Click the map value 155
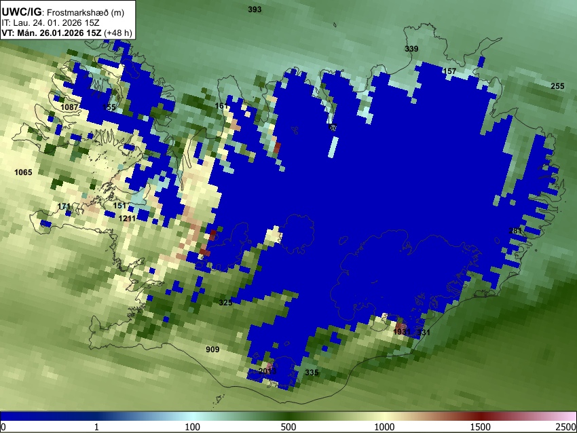Viewport: 577px width, 433px height. point(109,107)
